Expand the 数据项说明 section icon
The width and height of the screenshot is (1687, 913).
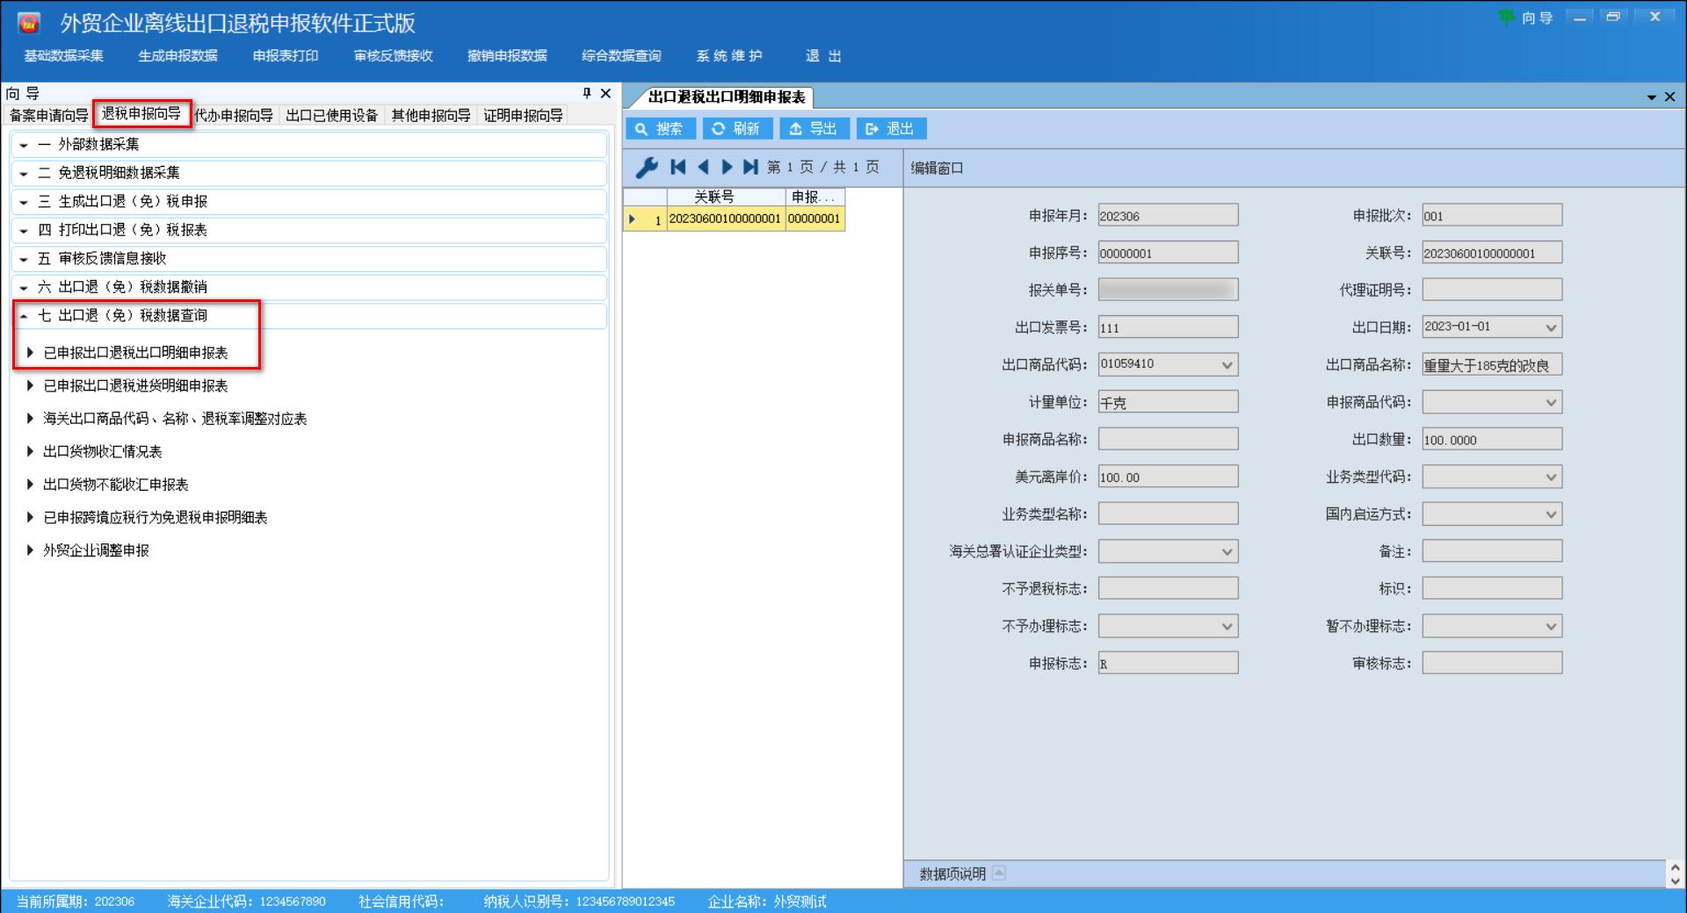[998, 873]
